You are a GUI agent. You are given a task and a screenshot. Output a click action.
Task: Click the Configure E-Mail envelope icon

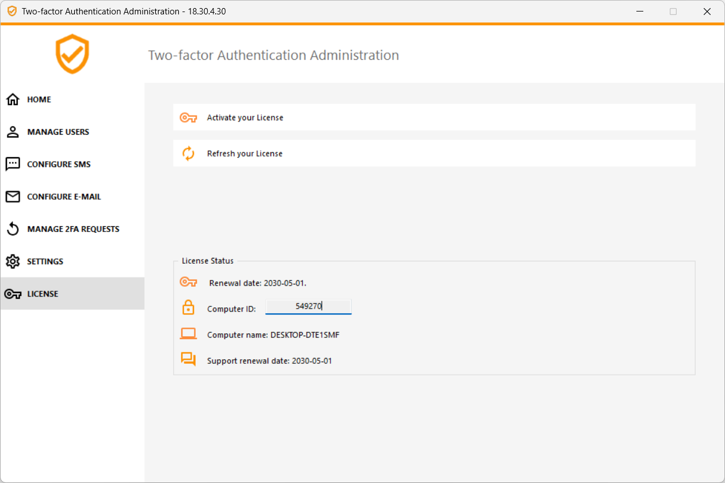(13, 197)
